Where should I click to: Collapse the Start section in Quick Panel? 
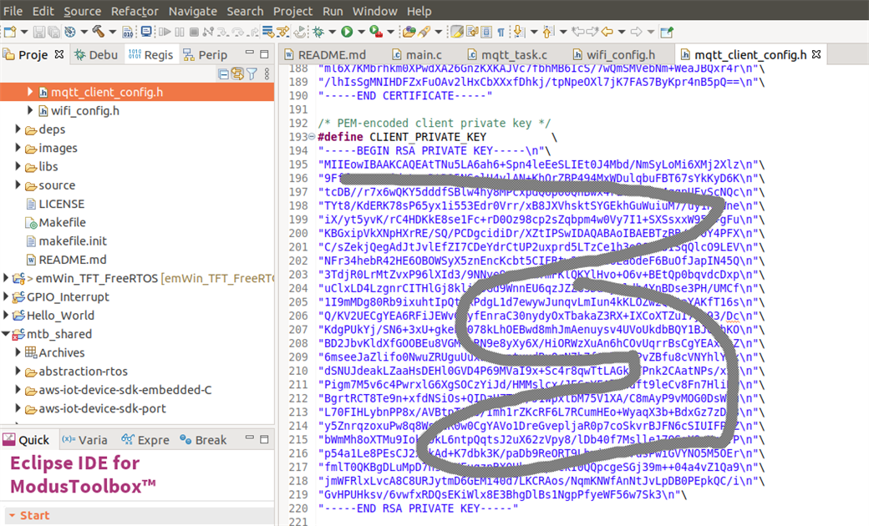(x=11, y=516)
